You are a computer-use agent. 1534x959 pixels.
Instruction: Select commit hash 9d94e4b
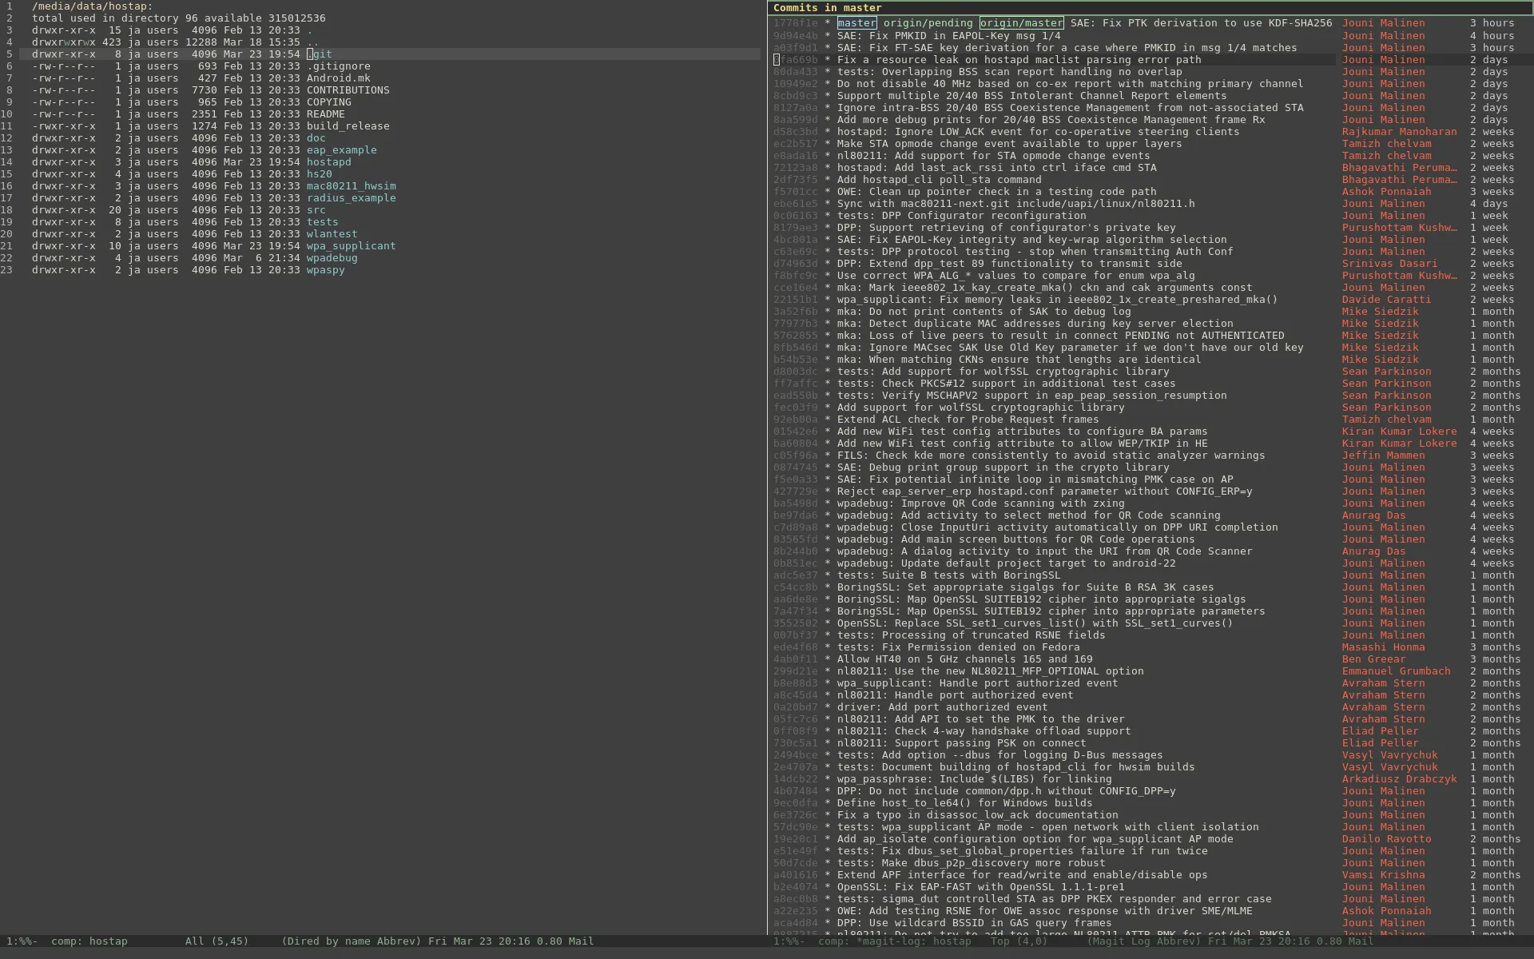coord(795,36)
